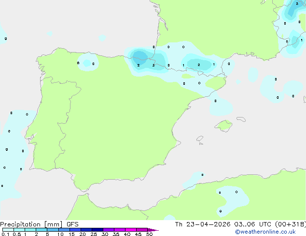This screenshot has height=236, width=306.
Task: Select the 'Precipitation [mm] GFS' title text
Action: (39, 224)
